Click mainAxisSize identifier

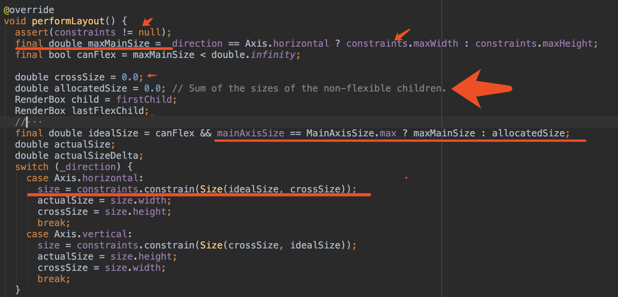(251, 133)
